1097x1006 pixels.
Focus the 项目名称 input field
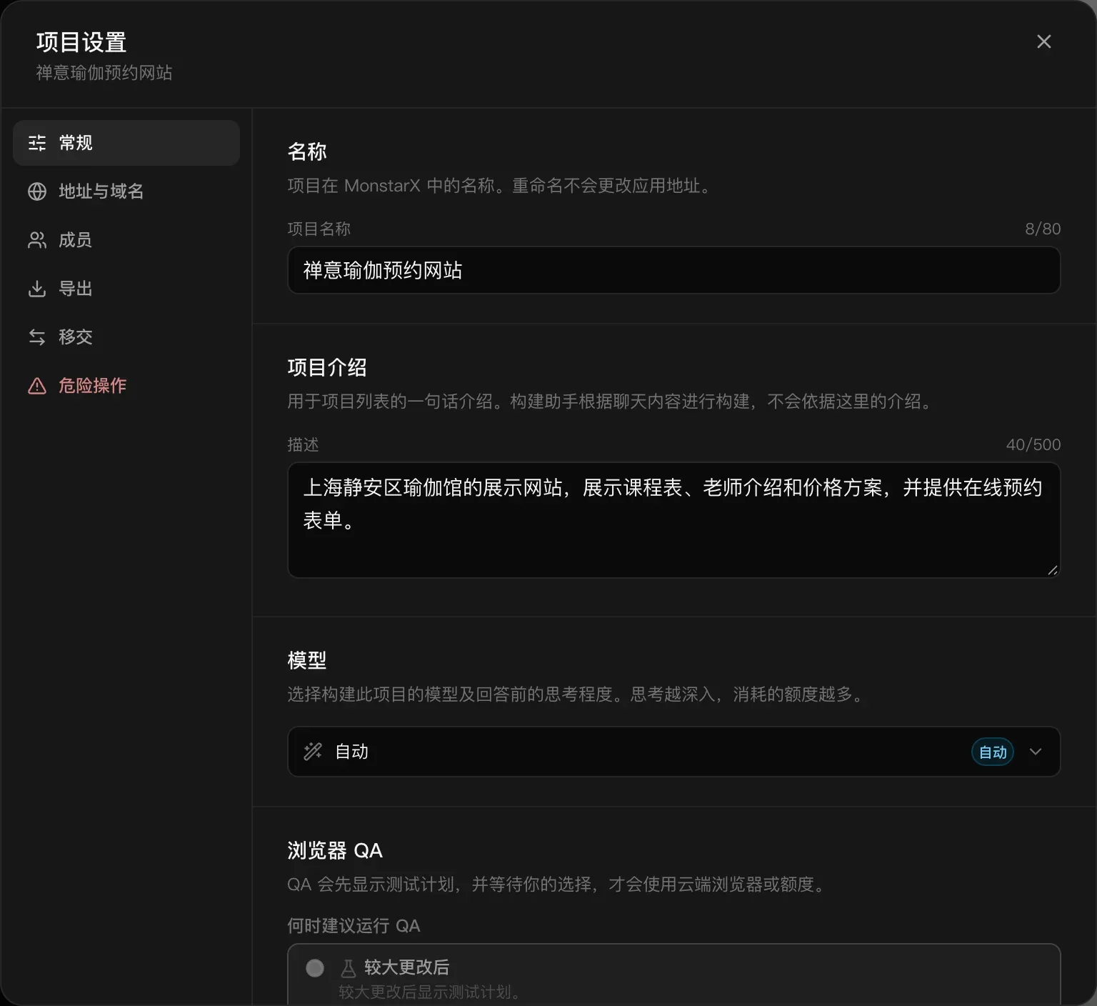(673, 270)
